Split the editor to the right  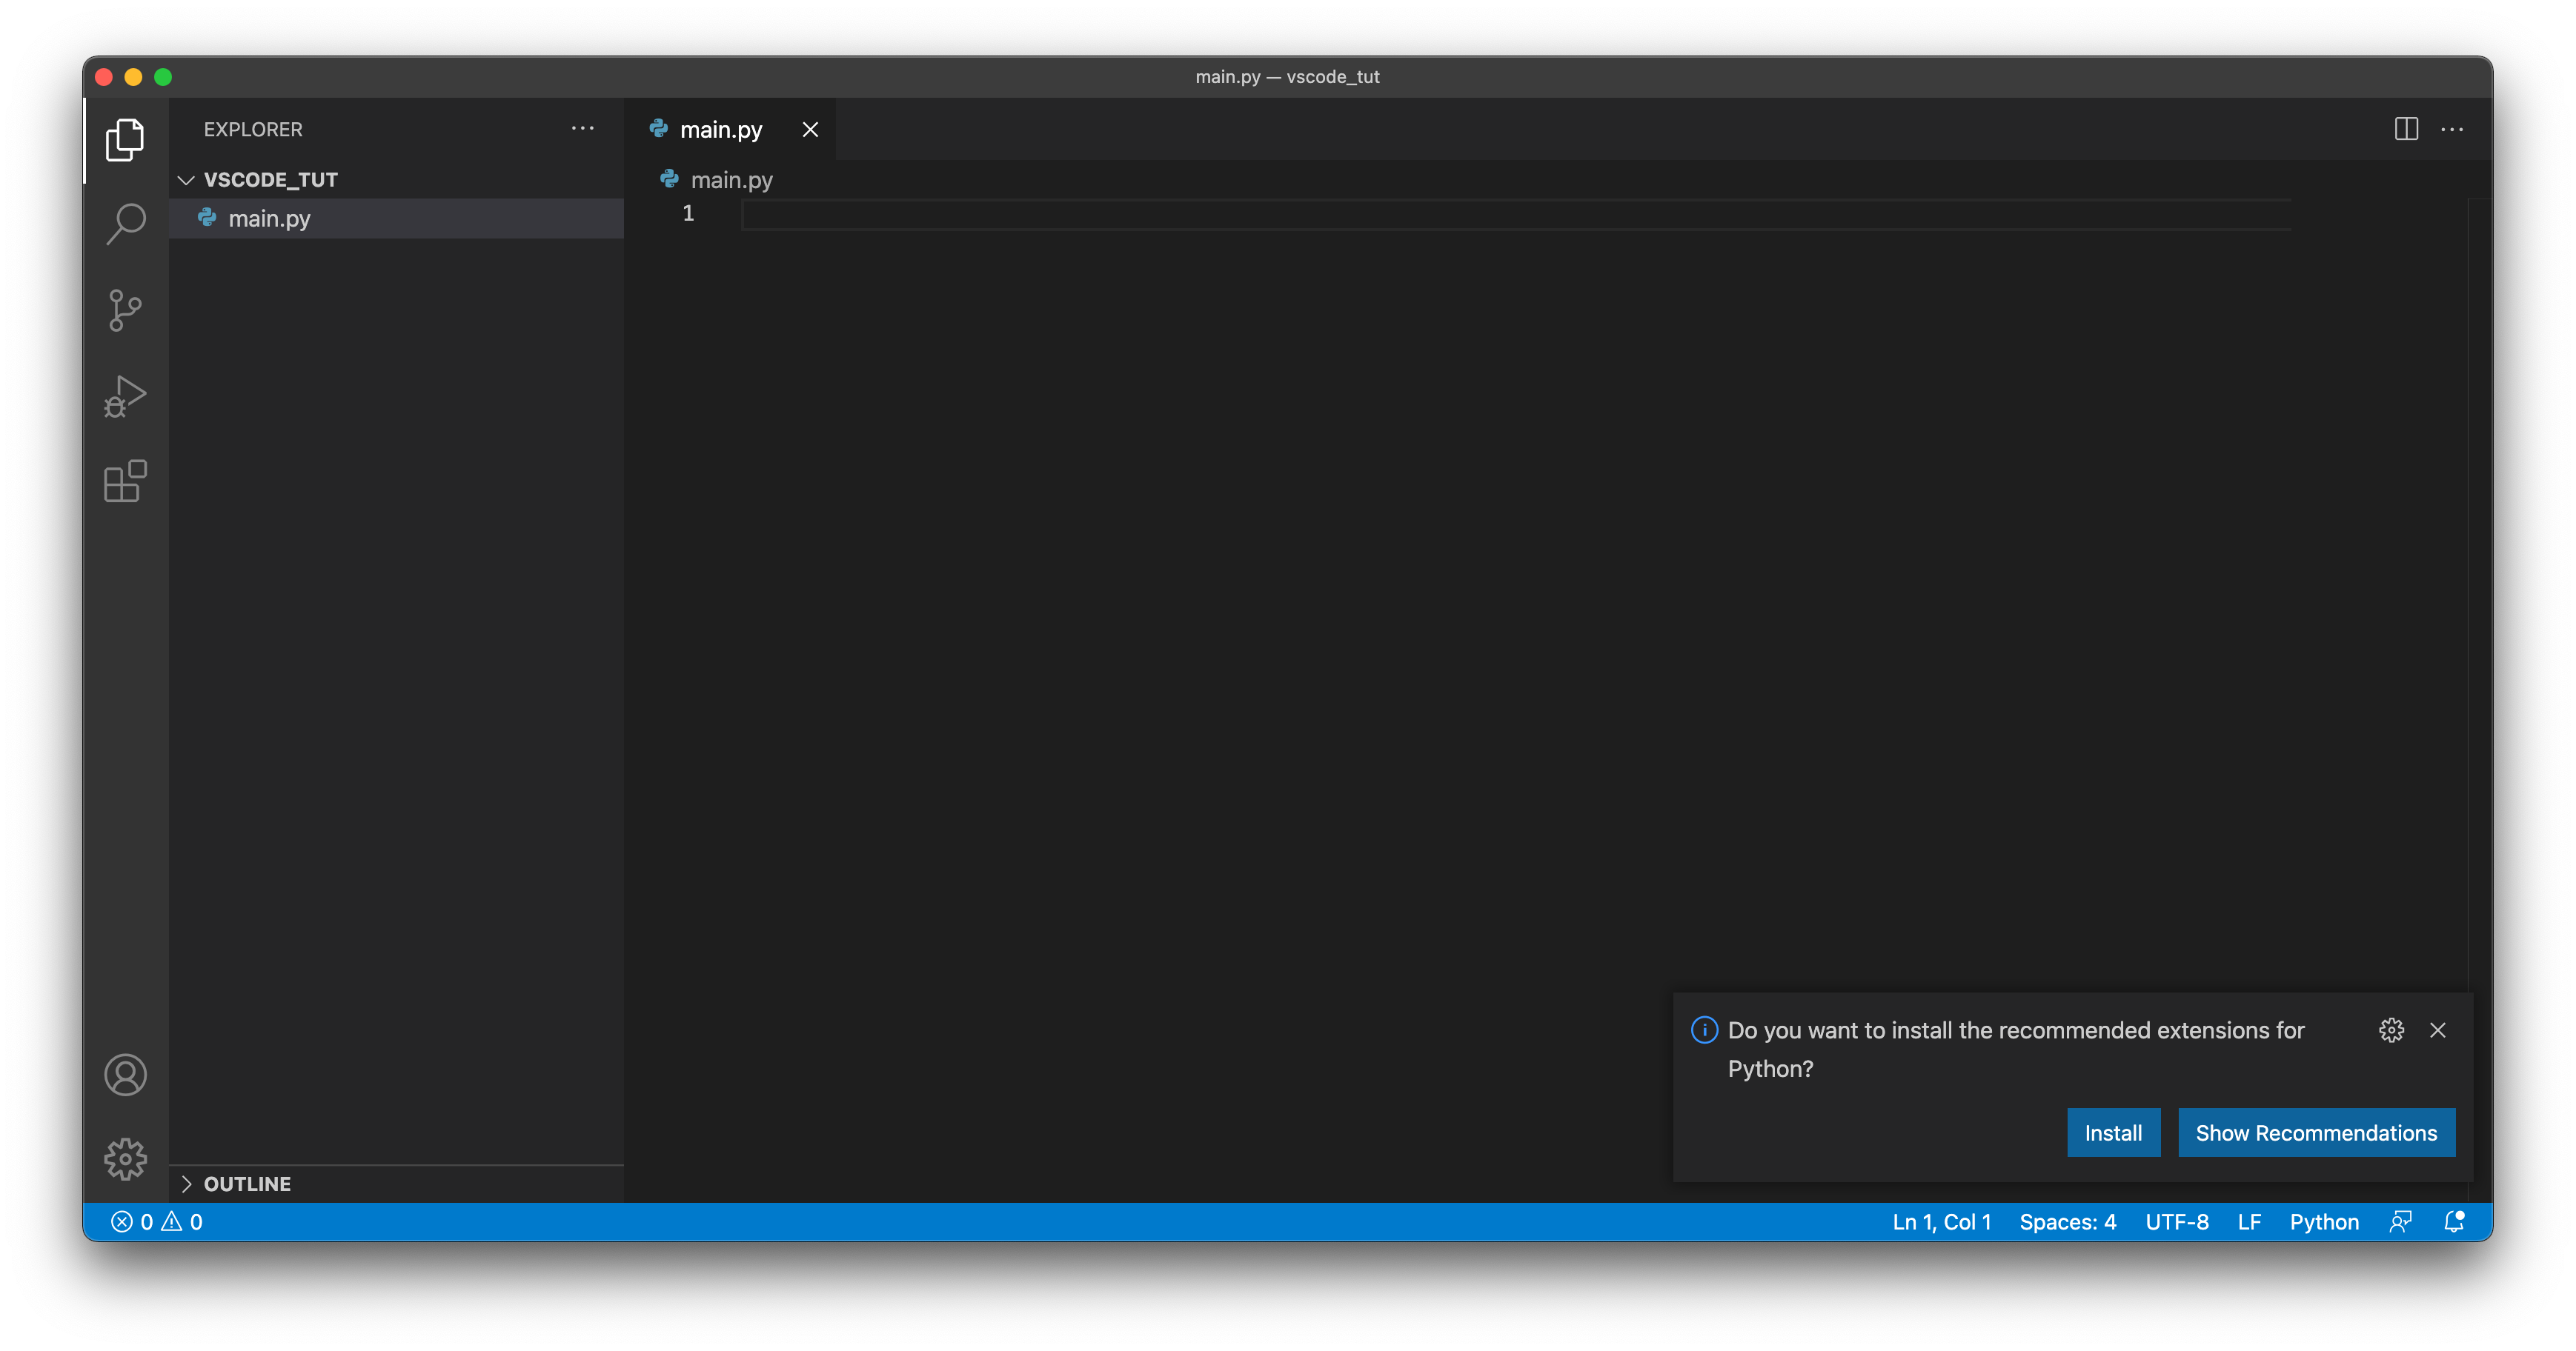click(x=2406, y=129)
